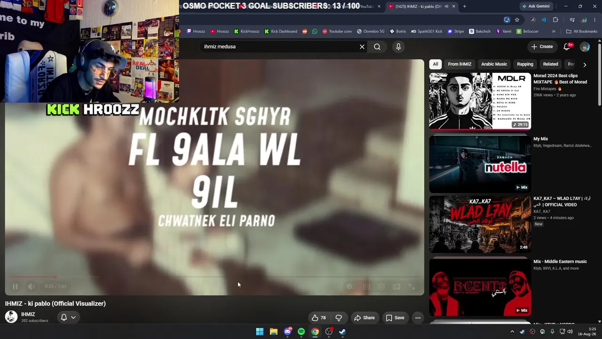
Task: Close the IHMIZ - ki pablo browser tab
Action: tap(454, 7)
